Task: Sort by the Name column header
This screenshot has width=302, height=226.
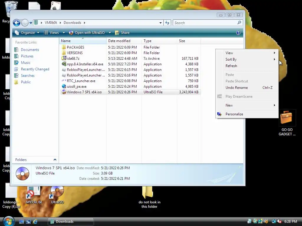Action: pos(83,41)
